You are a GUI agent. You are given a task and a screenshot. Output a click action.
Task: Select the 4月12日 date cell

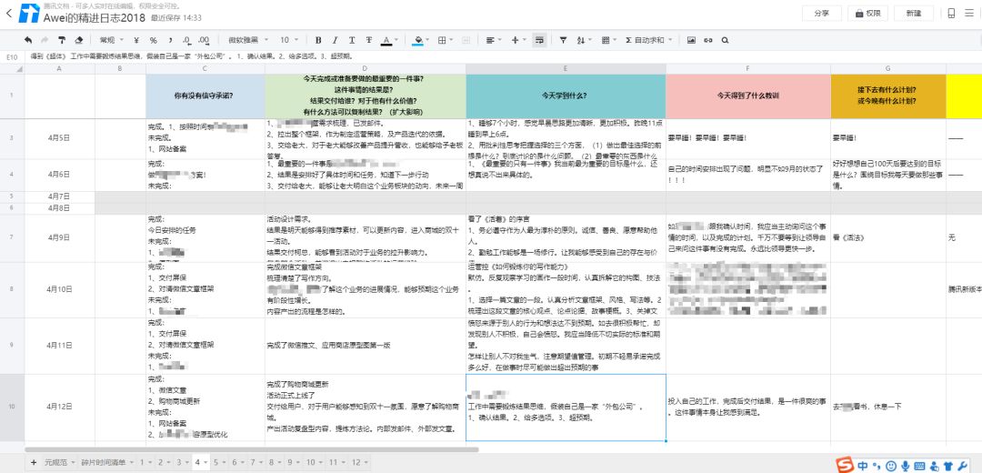pyautogui.click(x=59, y=408)
